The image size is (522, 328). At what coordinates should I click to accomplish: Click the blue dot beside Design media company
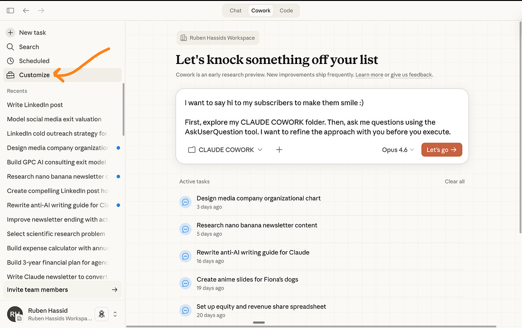pyautogui.click(x=118, y=148)
